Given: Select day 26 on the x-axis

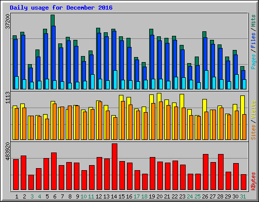Looking at the screenshot, I should point(205,196).
